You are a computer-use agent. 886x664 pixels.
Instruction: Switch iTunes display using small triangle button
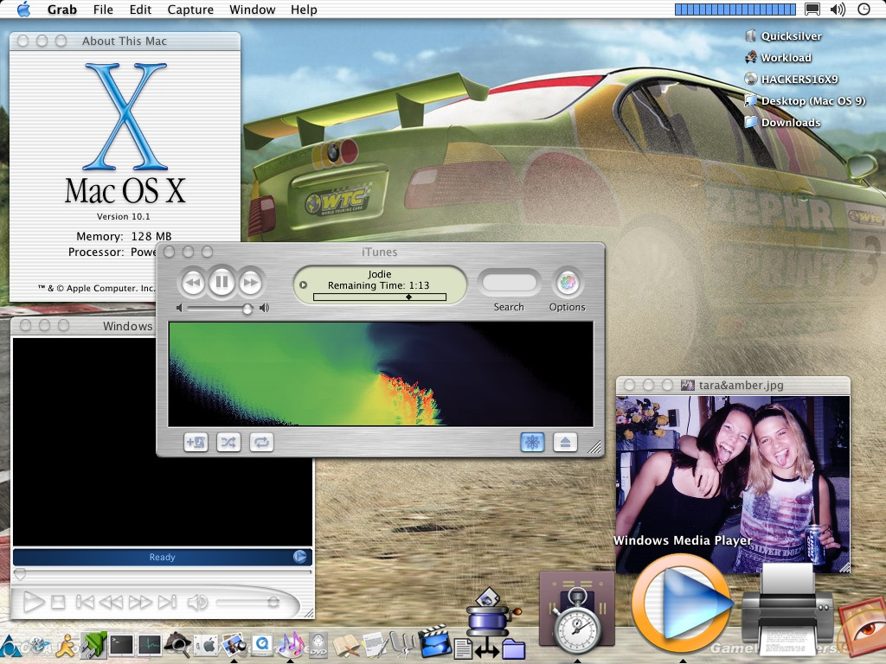304,285
